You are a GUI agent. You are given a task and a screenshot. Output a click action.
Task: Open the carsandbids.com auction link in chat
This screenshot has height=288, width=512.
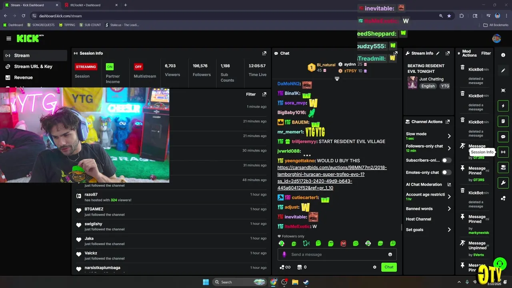pos(332,178)
